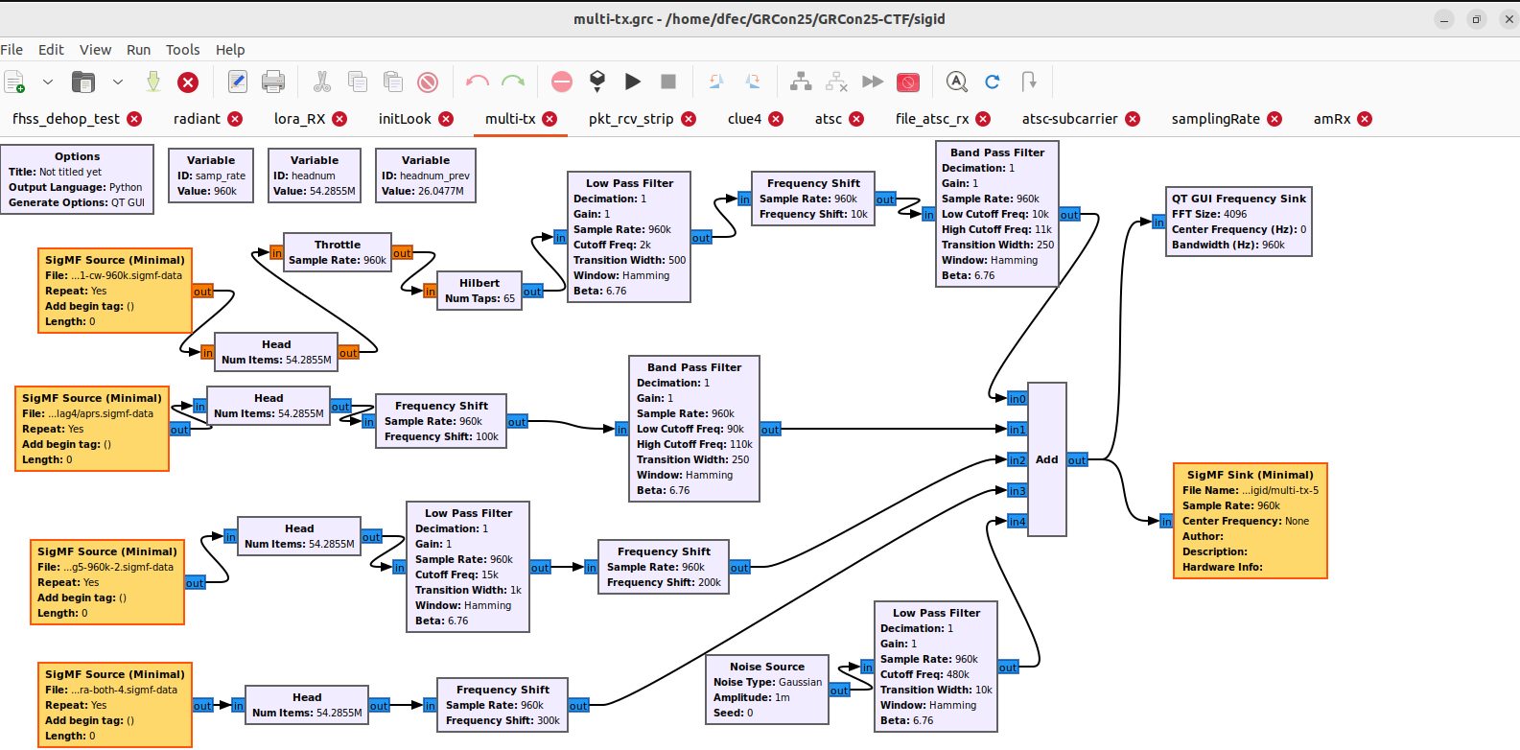This screenshot has height=750, width=1520.
Task: Open dropdown arrow next to open file icon
Action: 117,82
